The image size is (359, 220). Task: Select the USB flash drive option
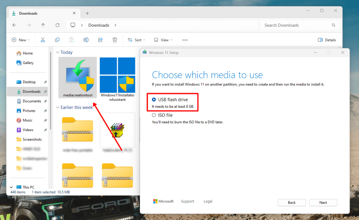[154, 99]
